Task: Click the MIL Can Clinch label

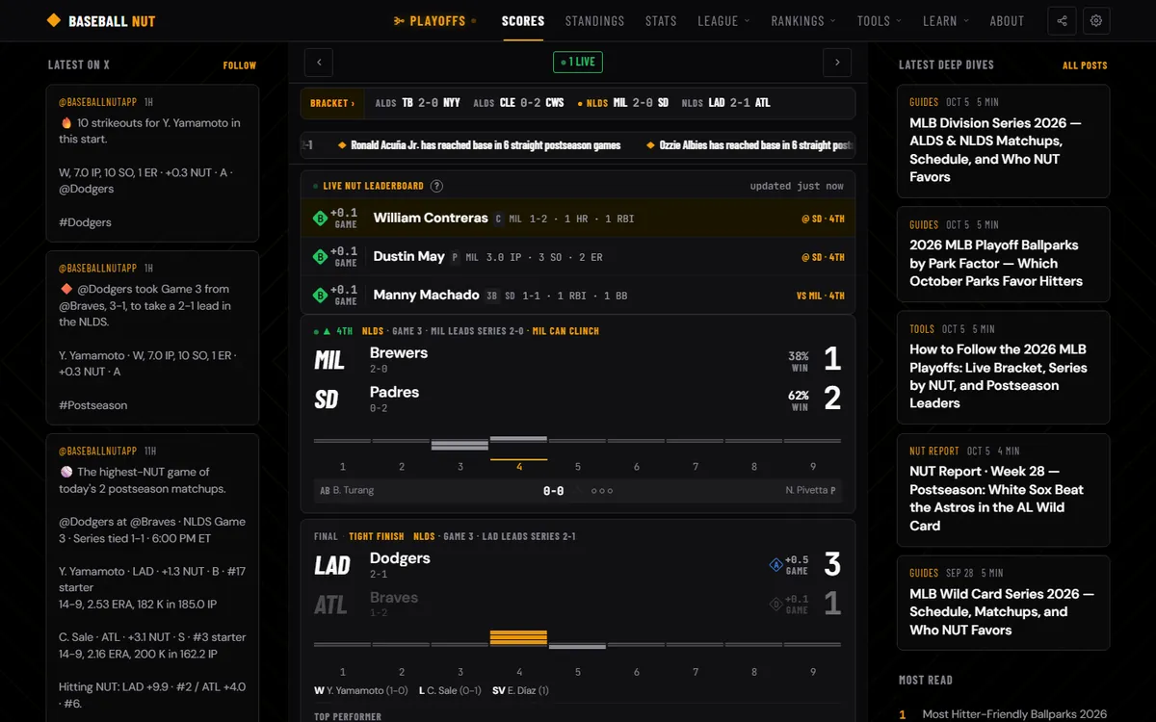Action: tap(565, 331)
